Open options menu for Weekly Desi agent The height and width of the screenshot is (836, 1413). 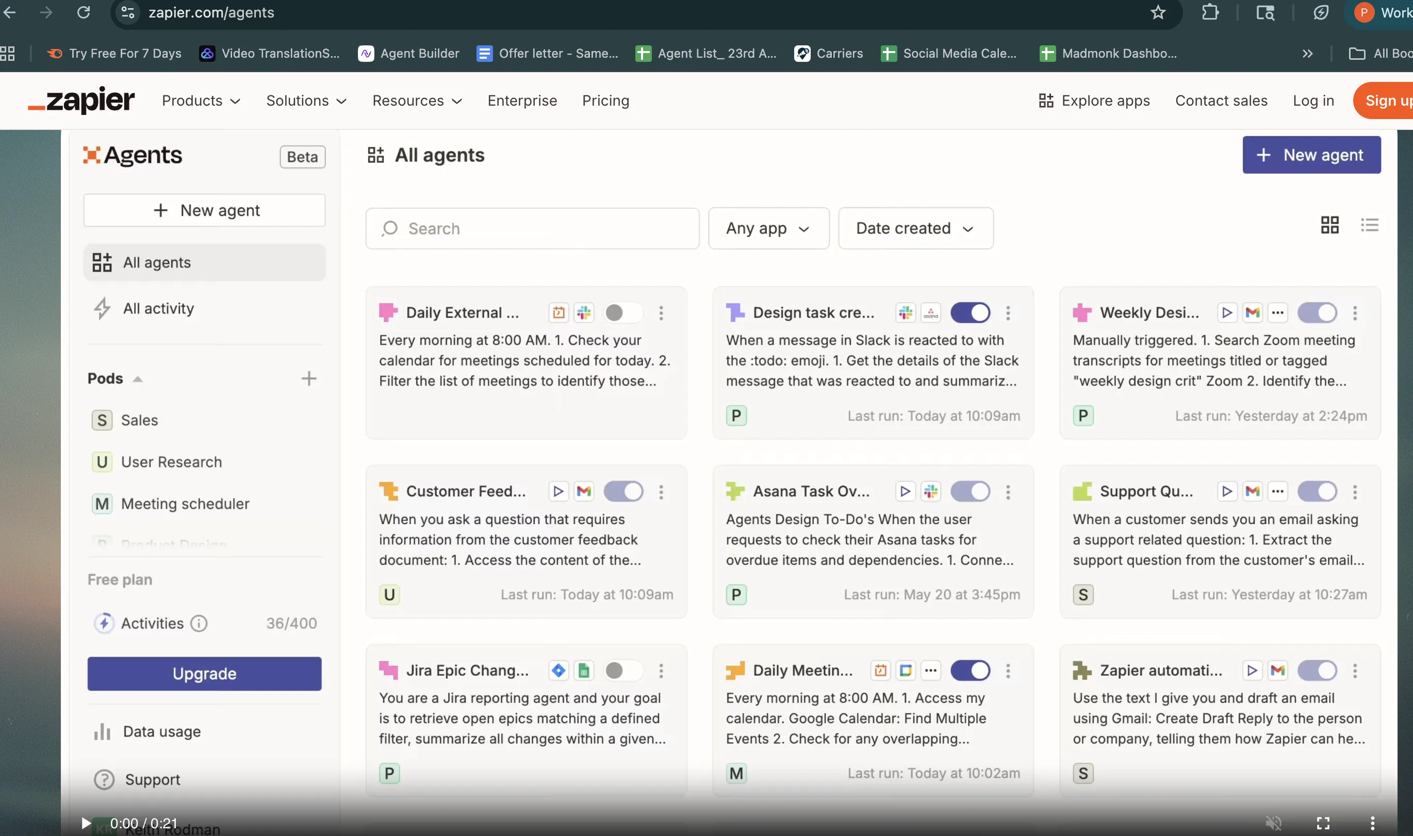coord(1355,313)
